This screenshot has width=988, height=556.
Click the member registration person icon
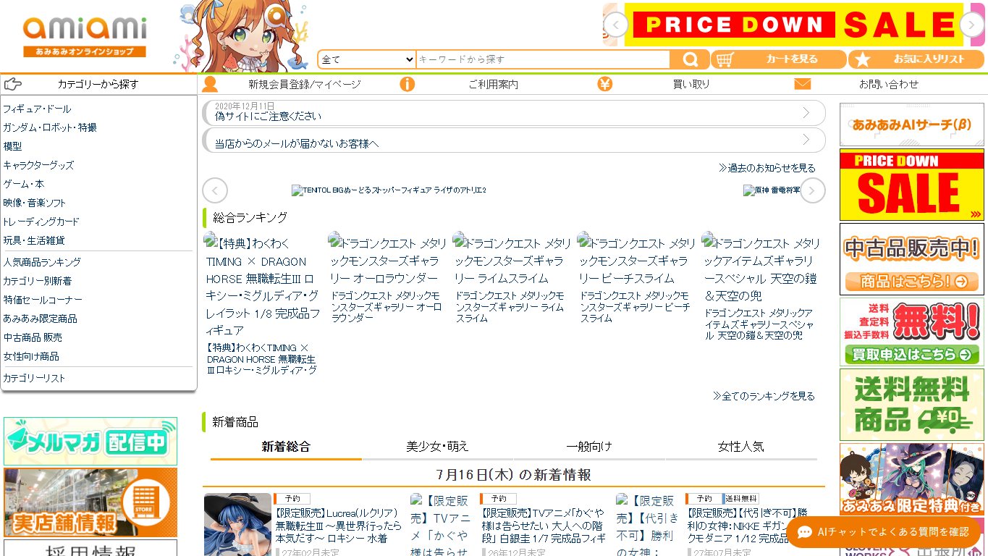(210, 84)
